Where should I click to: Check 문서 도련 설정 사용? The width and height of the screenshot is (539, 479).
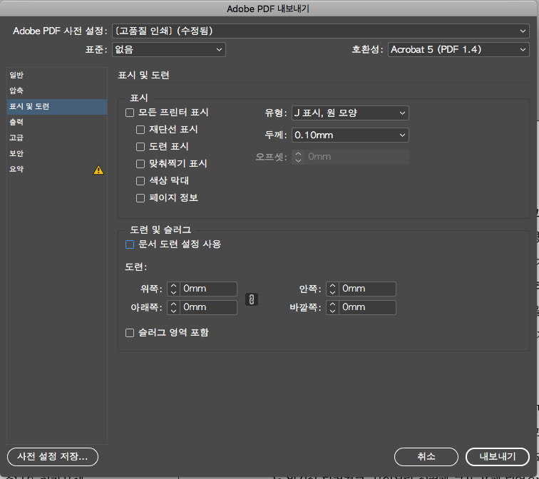click(130, 244)
